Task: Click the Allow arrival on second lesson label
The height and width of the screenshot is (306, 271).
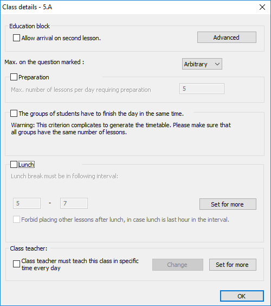Action: pyautogui.click(x=61, y=38)
